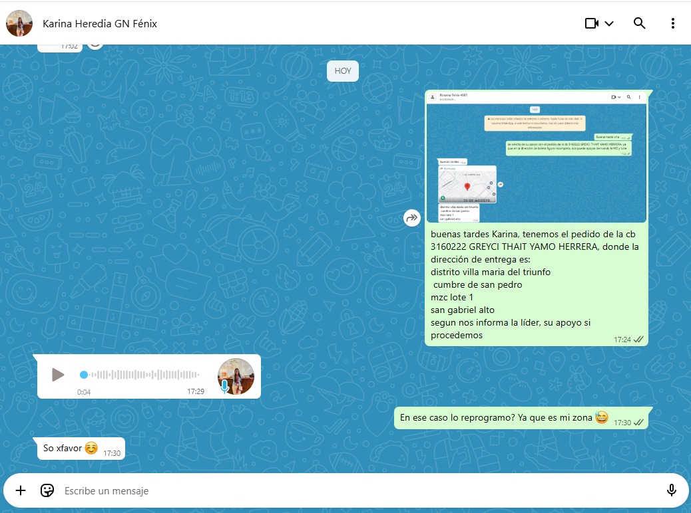Viewport: 691px width, 513px height.
Task: Click the HOY date label
Action: click(343, 71)
